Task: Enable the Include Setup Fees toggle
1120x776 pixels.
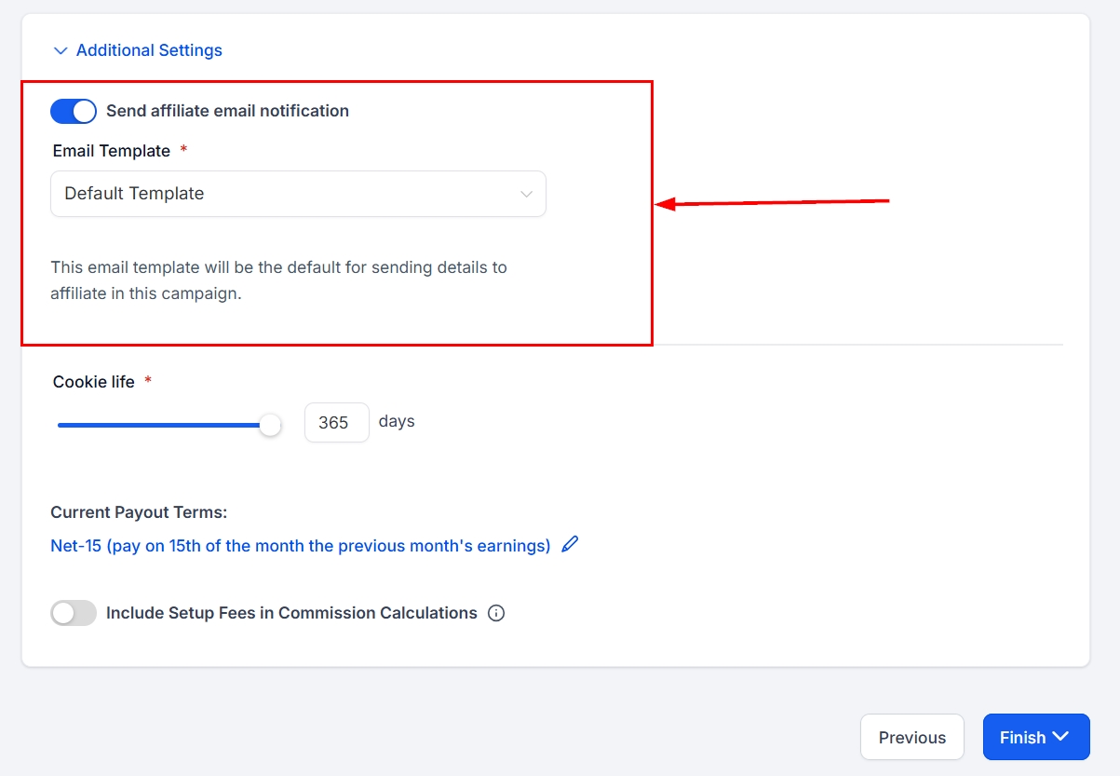Action: click(x=74, y=613)
